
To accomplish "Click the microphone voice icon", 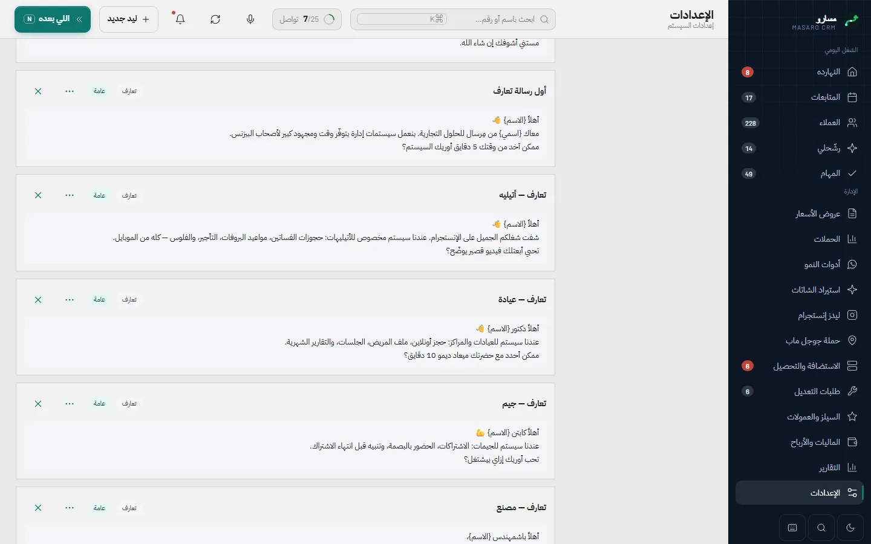I will [x=250, y=19].
